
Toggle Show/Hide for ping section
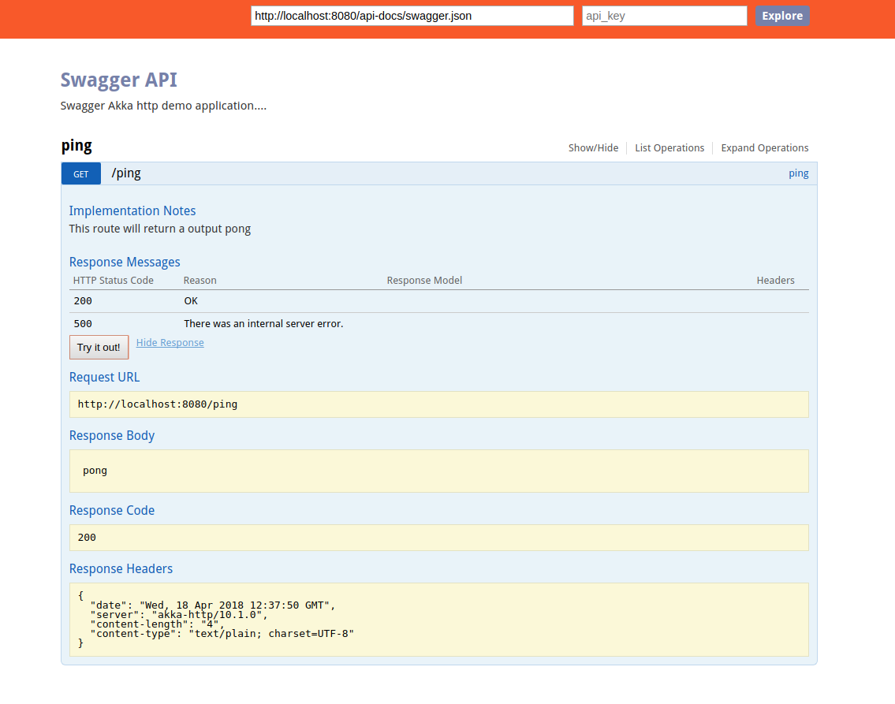click(x=593, y=148)
